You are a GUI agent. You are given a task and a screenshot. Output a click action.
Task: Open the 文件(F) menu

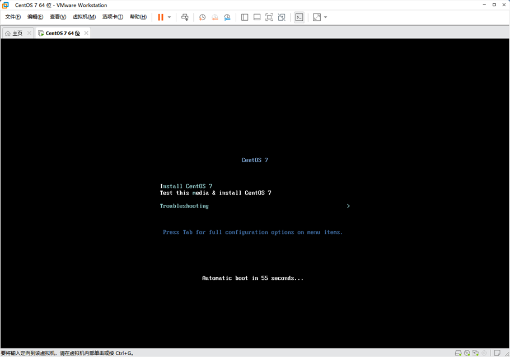13,17
